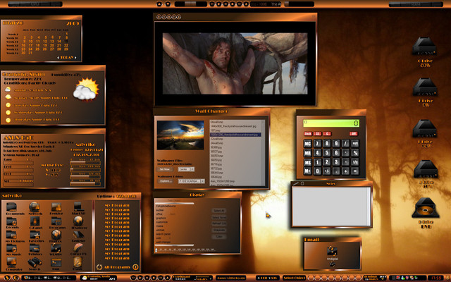The image size is (451, 282).
Task: Click calculator 1/x key
Action: 355,162
